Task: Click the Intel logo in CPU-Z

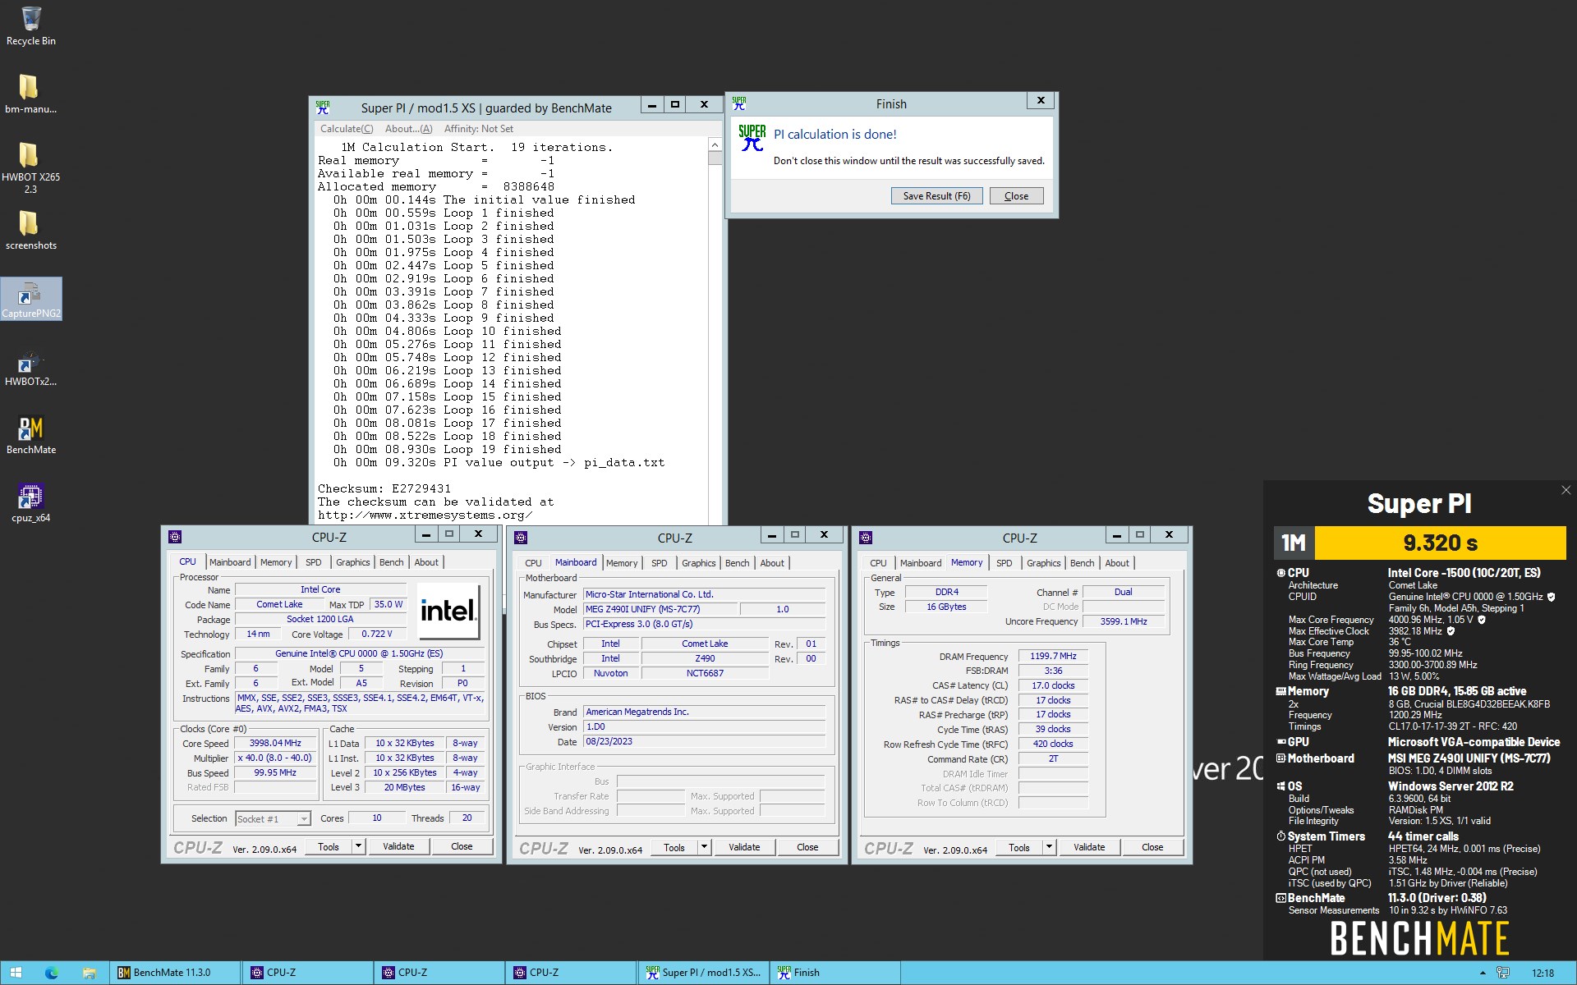Action: click(x=448, y=611)
